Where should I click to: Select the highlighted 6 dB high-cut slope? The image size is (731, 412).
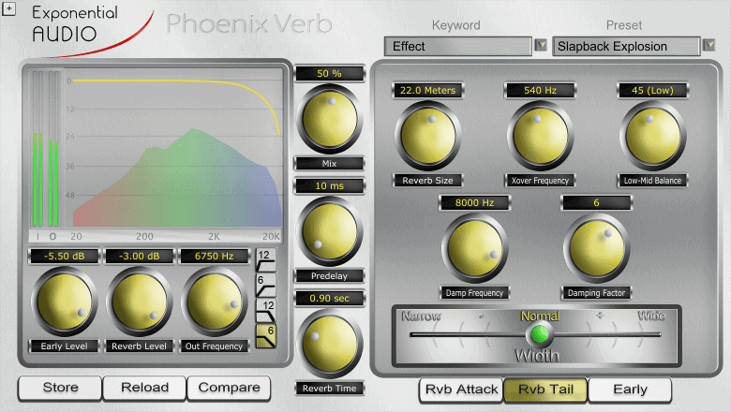point(266,336)
